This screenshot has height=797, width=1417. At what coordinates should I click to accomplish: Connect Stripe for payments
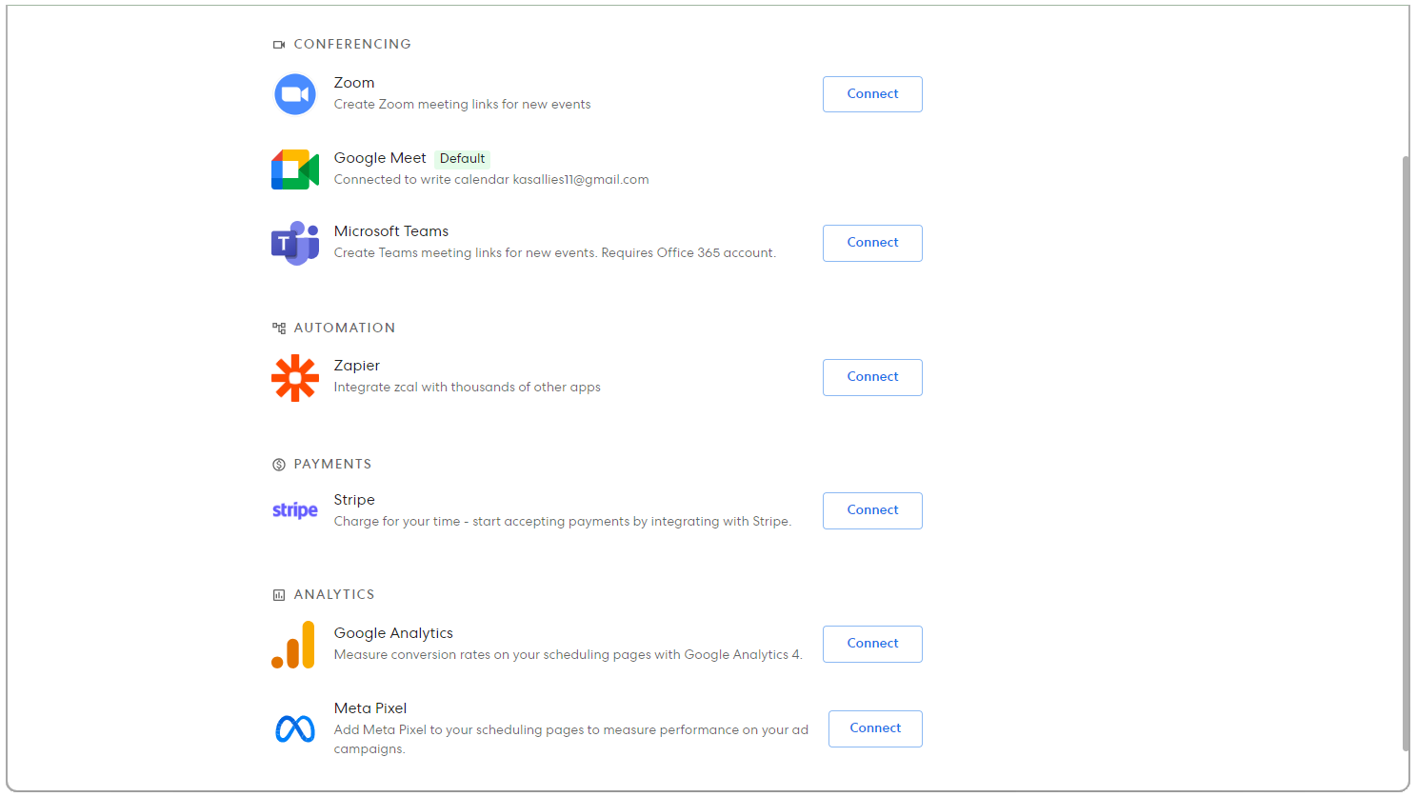pos(872,510)
